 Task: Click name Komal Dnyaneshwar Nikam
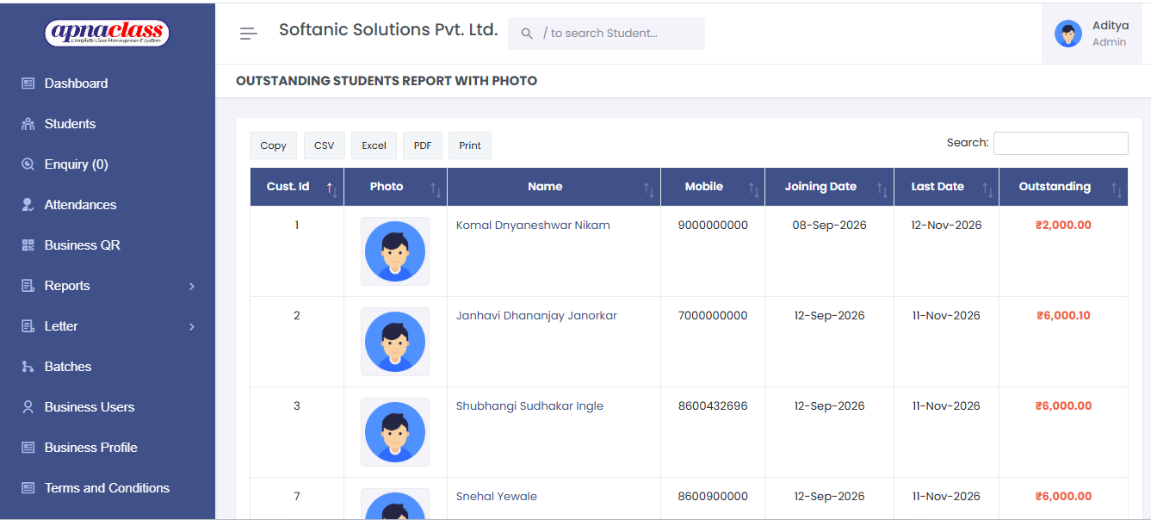tap(533, 226)
